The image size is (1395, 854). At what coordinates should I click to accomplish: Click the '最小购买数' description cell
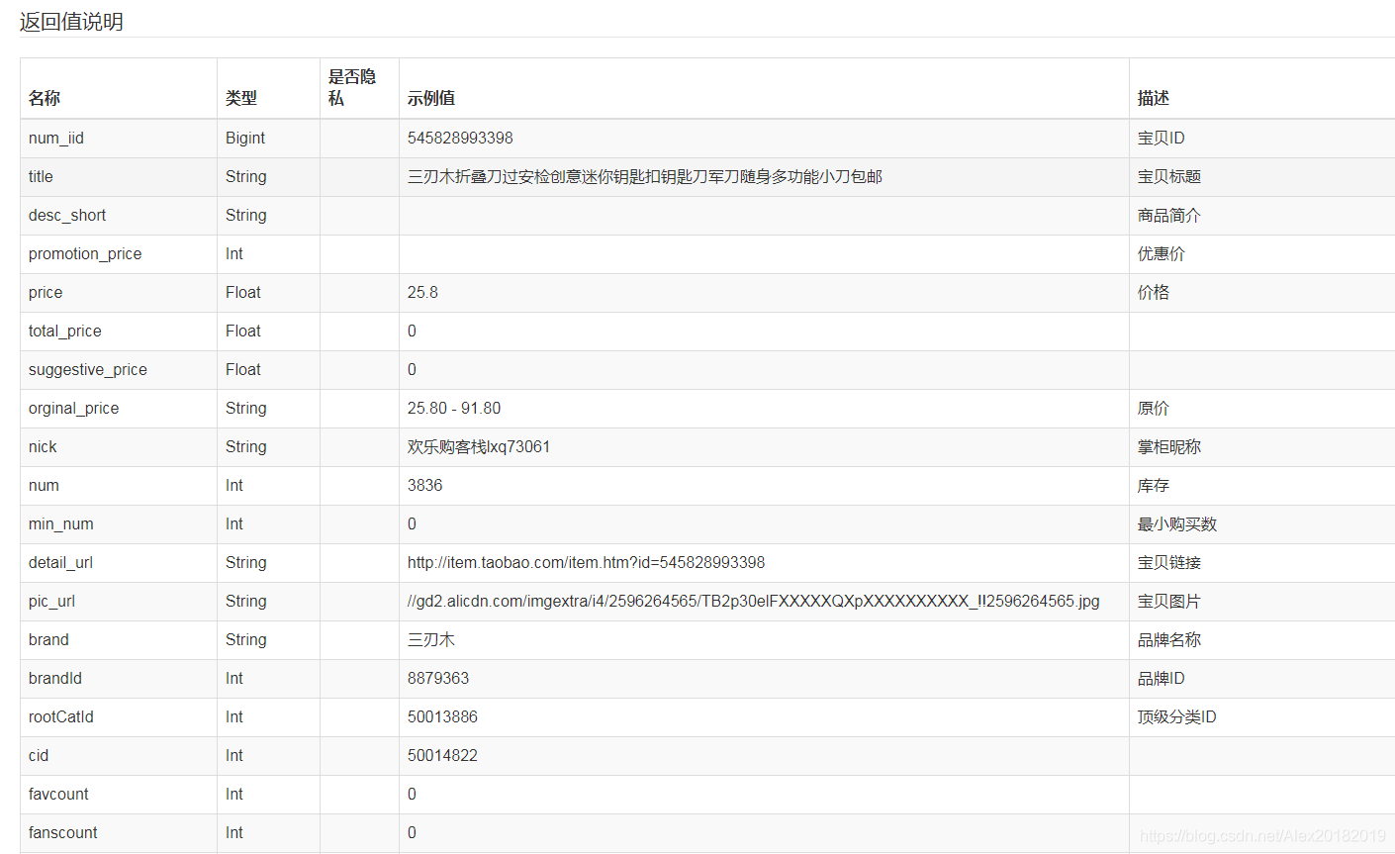point(1177,523)
